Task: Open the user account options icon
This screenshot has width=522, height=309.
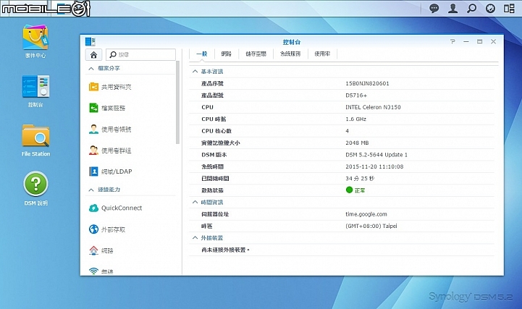Action: (x=452, y=8)
